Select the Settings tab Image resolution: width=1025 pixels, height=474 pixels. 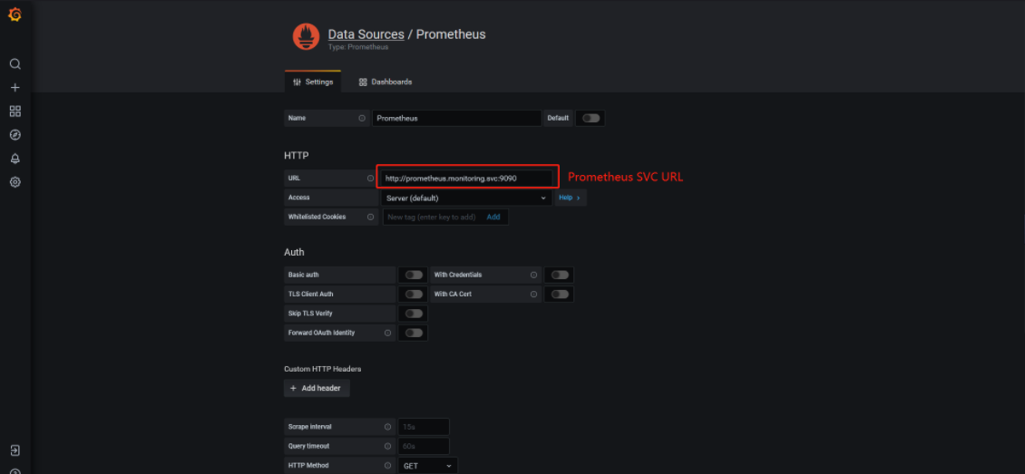(x=313, y=82)
